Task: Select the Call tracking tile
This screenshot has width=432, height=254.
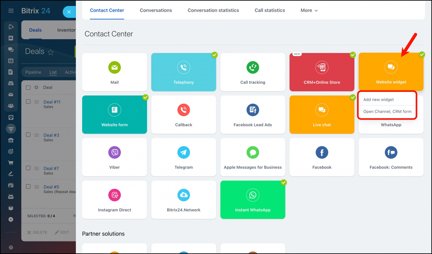Action: (253, 72)
